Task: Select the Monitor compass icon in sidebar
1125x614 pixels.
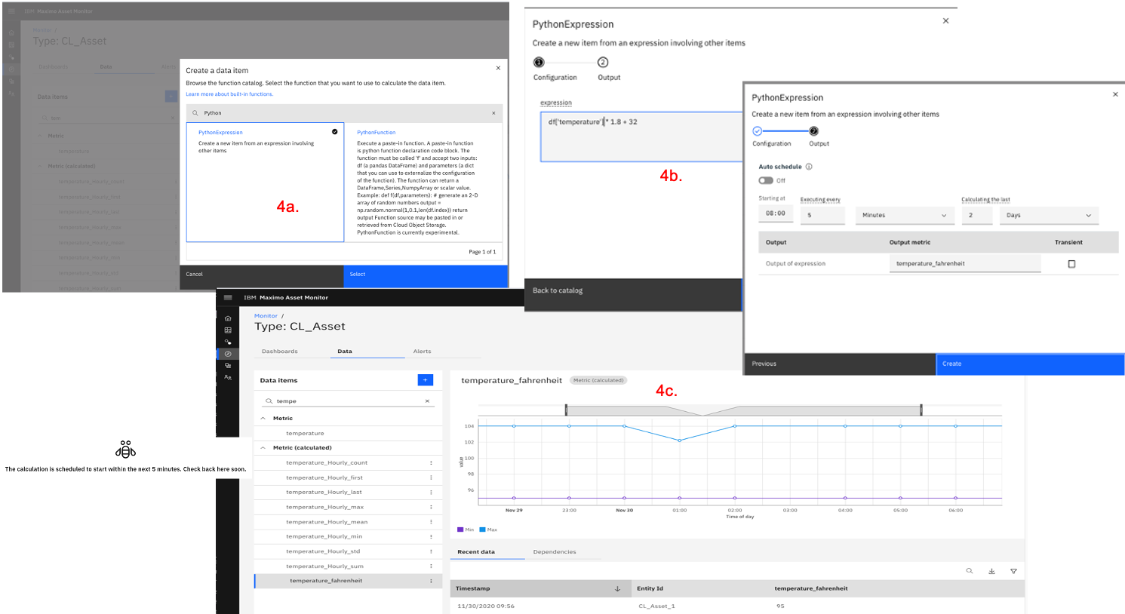Action: (228, 354)
